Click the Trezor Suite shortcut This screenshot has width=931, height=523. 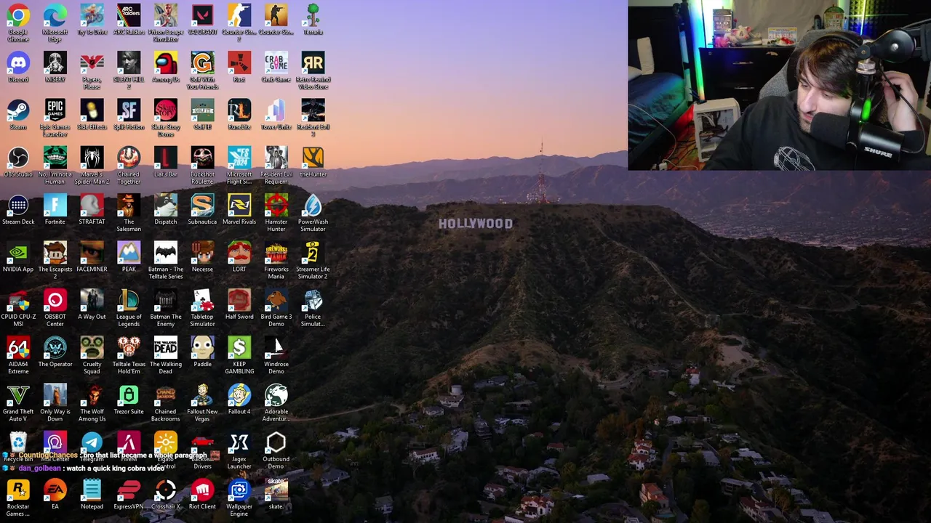(129, 396)
